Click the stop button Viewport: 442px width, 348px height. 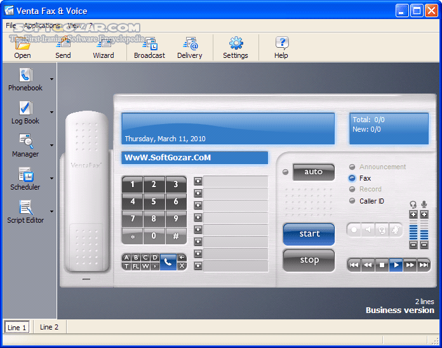[309, 260]
